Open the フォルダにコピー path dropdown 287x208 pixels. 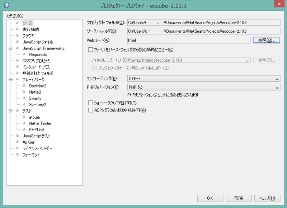click(x=187, y=60)
